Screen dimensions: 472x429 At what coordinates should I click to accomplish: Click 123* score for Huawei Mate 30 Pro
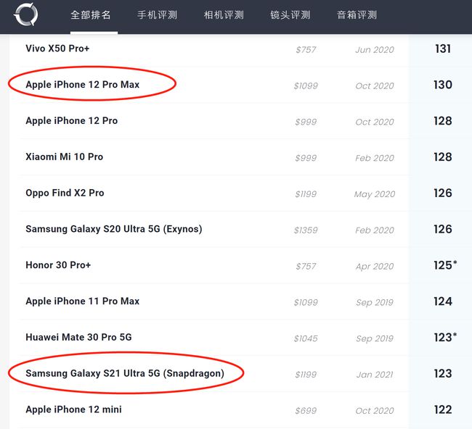(445, 337)
